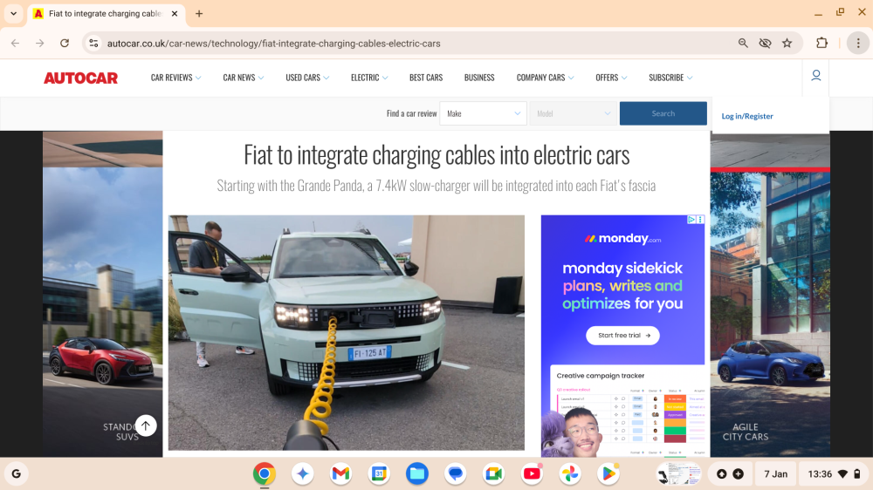Open the Make dropdown
The width and height of the screenshot is (873, 490).
(483, 113)
